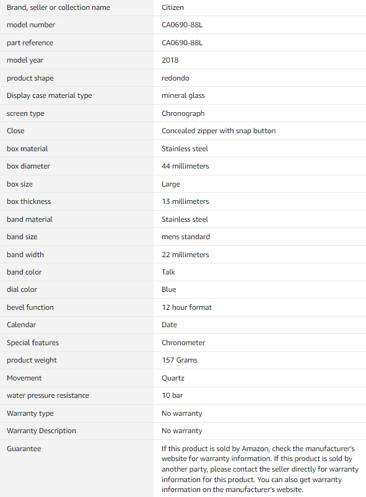Click the Guarantee paragraph text
The width and height of the screenshot is (366, 497).
260,468
